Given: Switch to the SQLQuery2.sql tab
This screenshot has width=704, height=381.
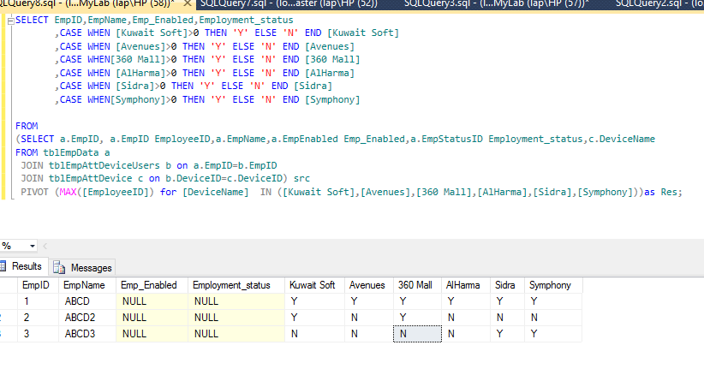Looking at the screenshot, I should [x=659, y=3].
